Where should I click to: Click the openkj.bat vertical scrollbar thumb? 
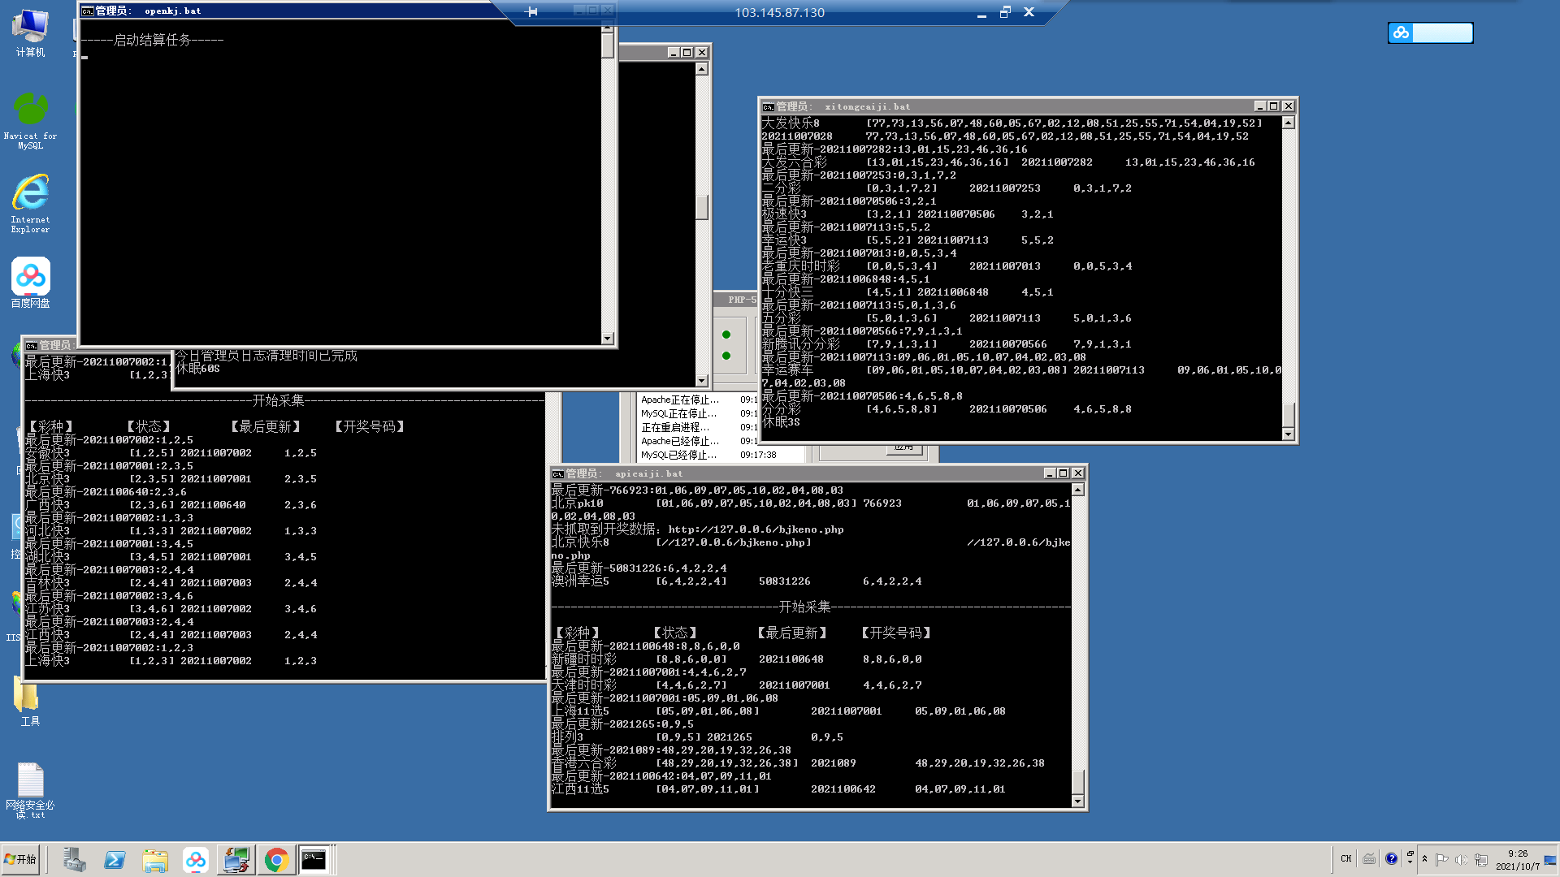(607, 45)
